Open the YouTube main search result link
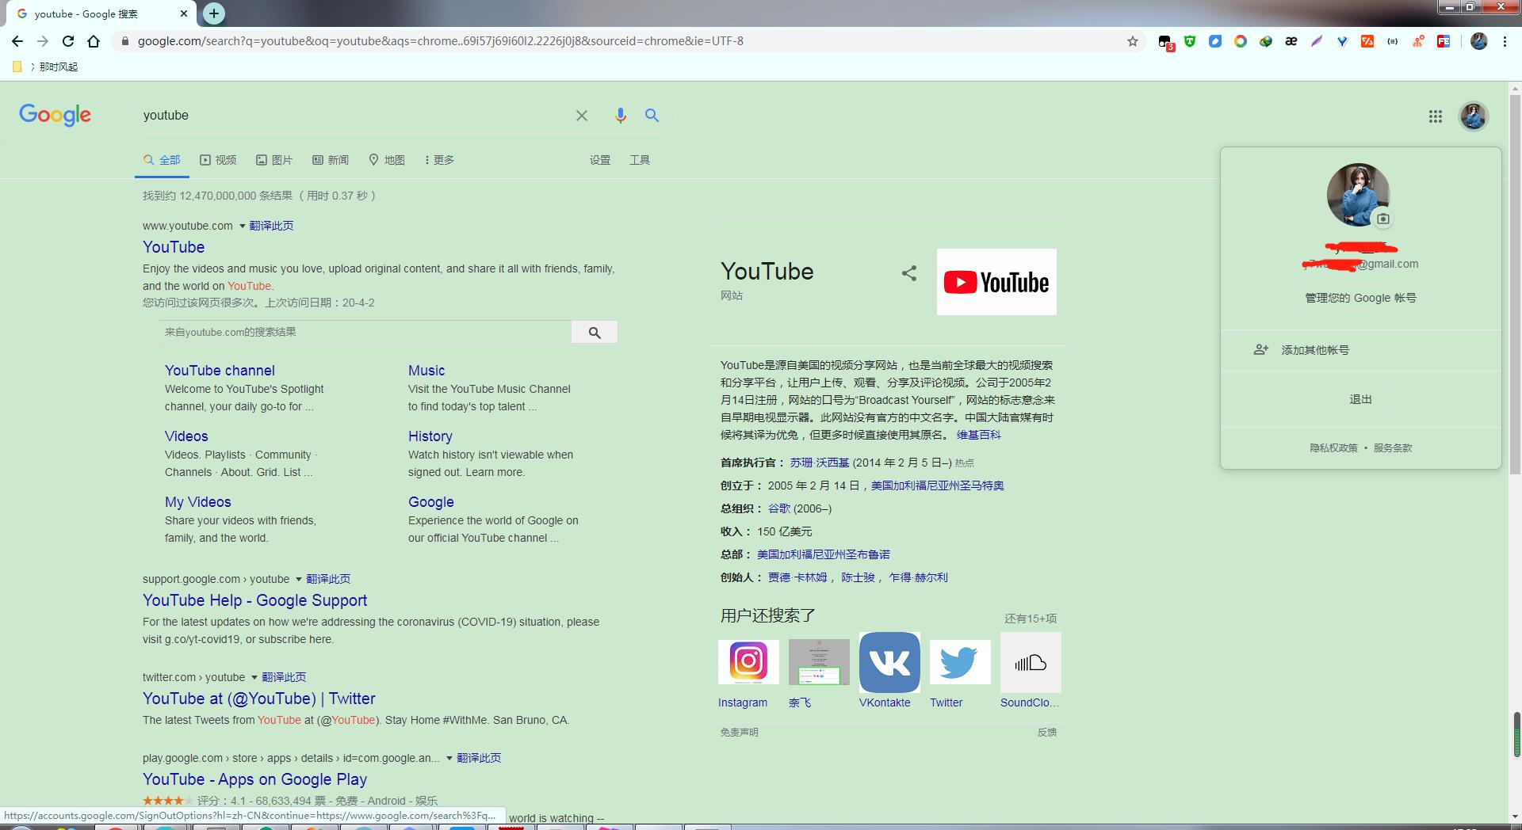1522x830 pixels. click(173, 247)
